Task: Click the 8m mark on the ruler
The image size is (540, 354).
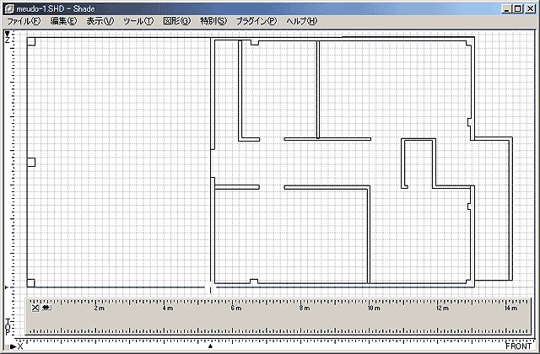Action: 305,308
